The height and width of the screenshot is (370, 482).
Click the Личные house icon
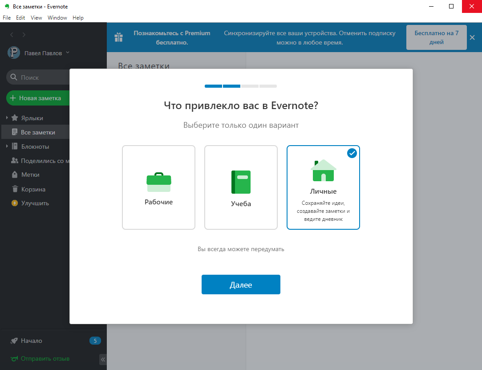[x=324, y=171]
